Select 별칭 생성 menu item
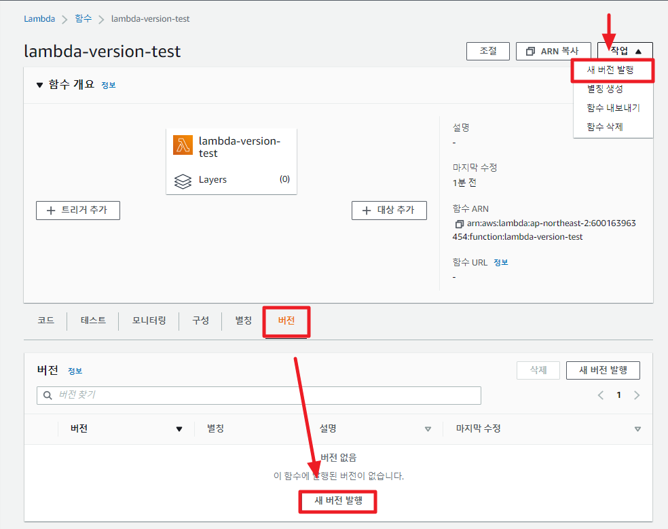 605,89
